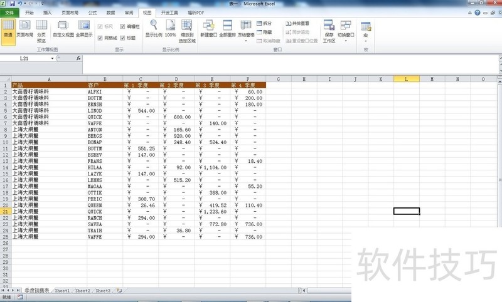Open the 显示比例 zoom dialog
The height and width of the screenshot is (302, 502).
(154, 29)
